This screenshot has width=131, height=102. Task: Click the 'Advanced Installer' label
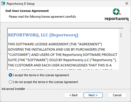(13, 89)
